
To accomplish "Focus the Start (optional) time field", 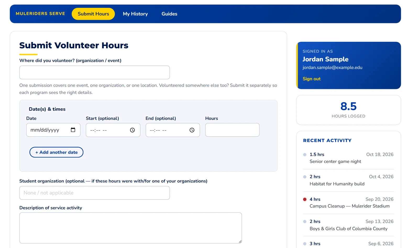I will click(113, 130).
